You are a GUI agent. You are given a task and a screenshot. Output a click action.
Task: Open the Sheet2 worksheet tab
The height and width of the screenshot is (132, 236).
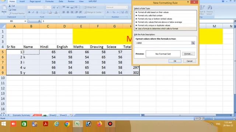click(x=53, y=115)
